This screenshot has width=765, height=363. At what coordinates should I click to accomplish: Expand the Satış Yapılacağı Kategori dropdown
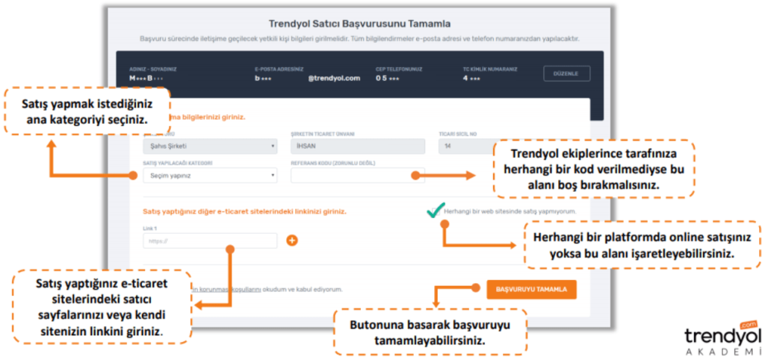coord(209,176)
